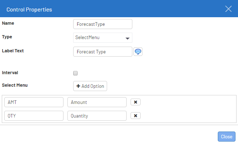This screenshot has width=238, height=143.
Task: Click the Close button at bottom
Action: (x=226, y=137)
